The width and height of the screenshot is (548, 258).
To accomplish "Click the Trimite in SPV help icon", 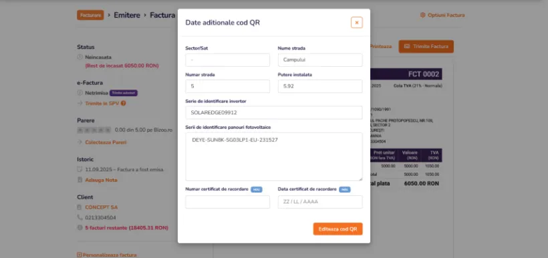I will point(124,104).
